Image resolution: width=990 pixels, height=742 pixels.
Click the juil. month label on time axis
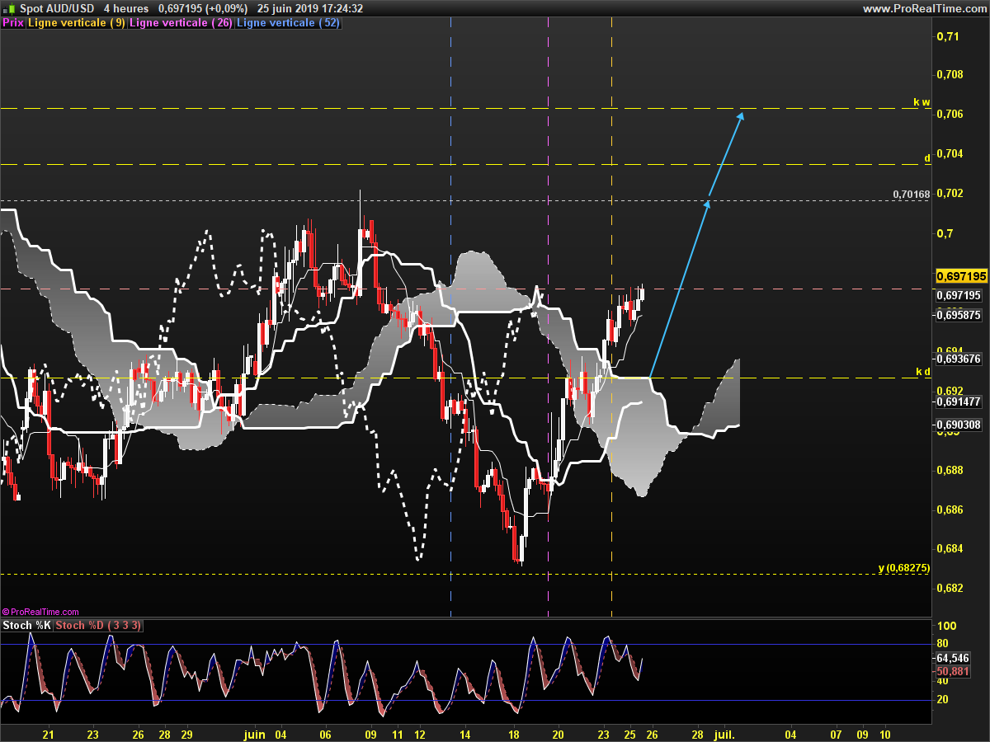[724, 733]
